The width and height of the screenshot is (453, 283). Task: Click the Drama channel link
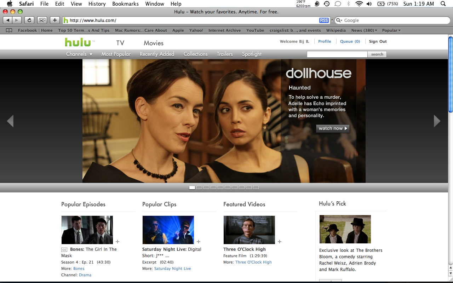pos(85,275)
